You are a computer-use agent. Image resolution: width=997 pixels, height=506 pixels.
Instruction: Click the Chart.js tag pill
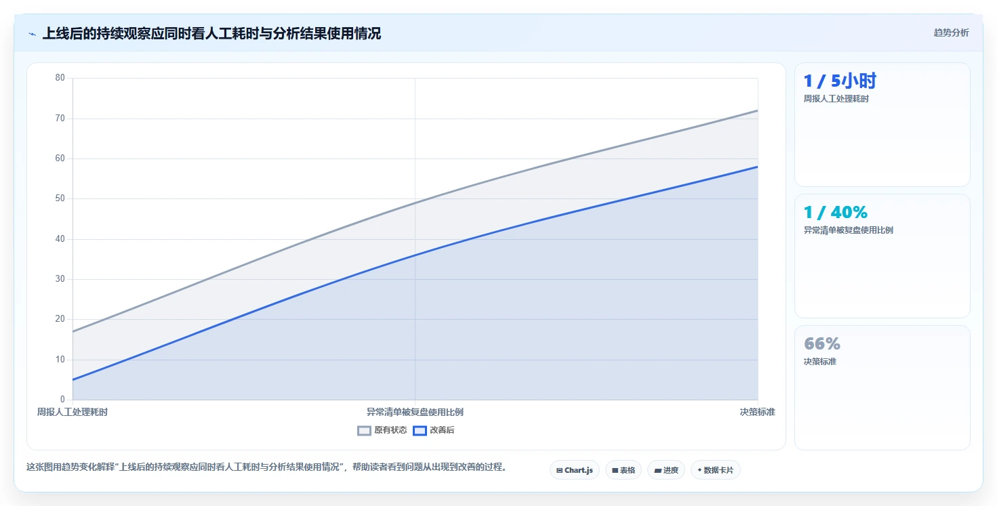tap(574, 470)
